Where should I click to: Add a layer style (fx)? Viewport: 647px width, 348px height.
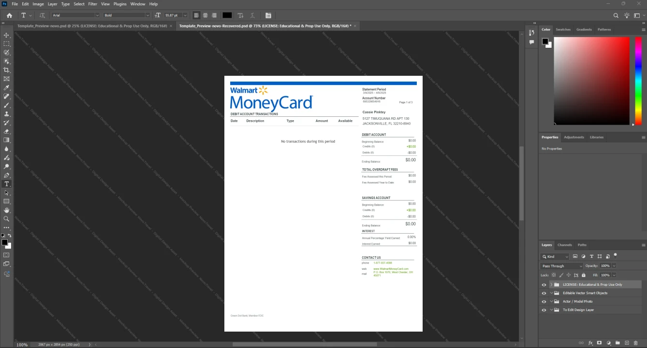(590, 343)
